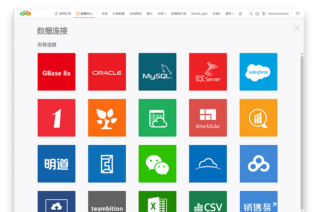
Task: Open the blue cloud arc tile
Action: pos(208,164)
